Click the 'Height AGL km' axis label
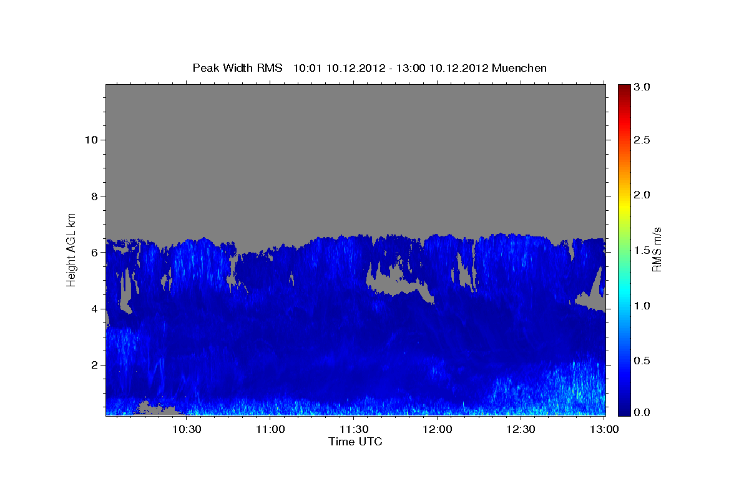The image size is (749, 499). [x=72, y=249]
